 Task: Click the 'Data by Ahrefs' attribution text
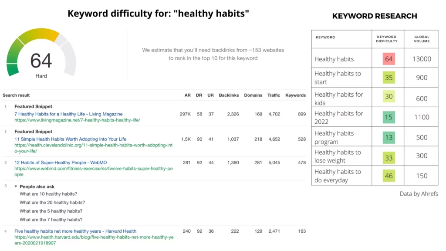419,194
